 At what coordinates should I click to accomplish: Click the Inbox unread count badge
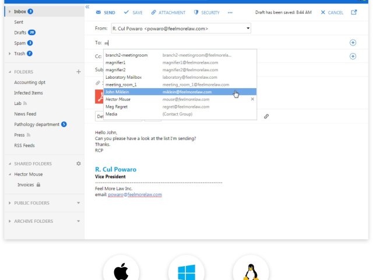[x=30, y=12]
